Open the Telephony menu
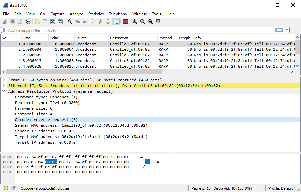Screen dimensions: 301x192 [118, 14]
